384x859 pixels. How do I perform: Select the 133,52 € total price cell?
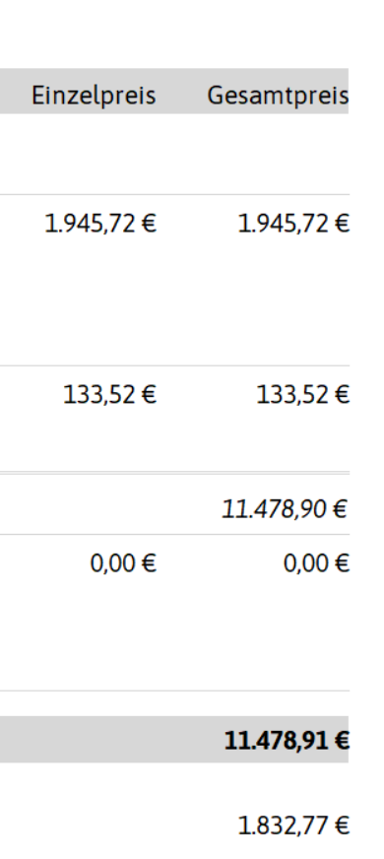pos(303,394)
